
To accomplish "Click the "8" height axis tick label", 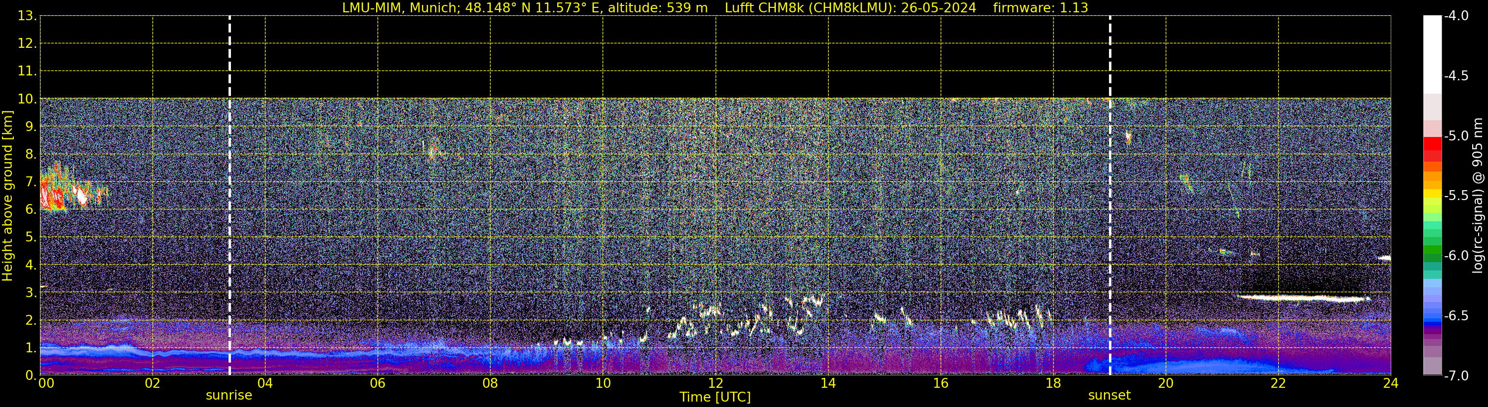I will [x=30, y=155].
